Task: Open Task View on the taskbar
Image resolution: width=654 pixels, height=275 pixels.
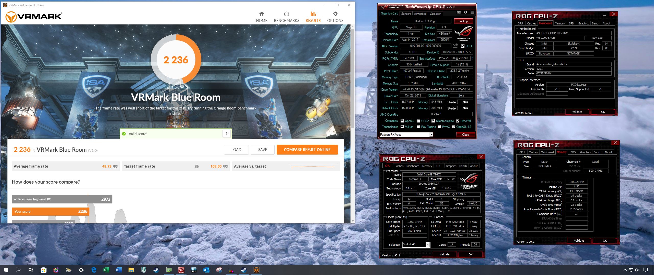Action: click(x=31, y=270)
